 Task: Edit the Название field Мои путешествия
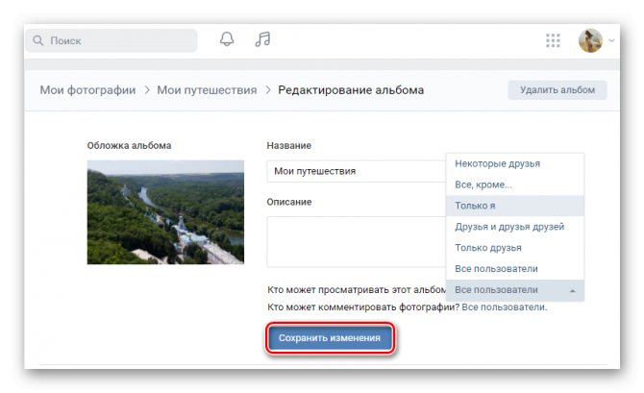click(x=356, y=171)
